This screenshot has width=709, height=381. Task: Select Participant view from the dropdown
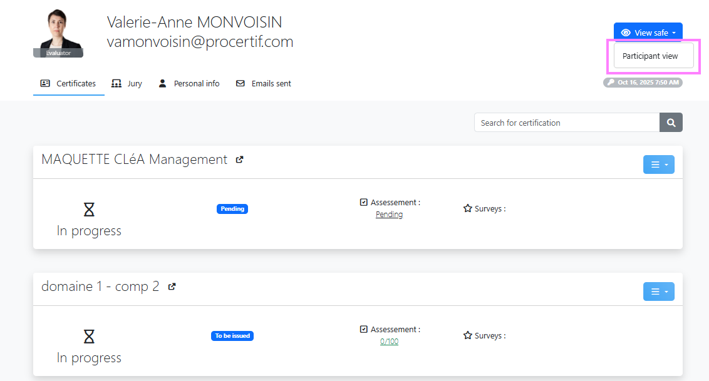click(650, 56)
